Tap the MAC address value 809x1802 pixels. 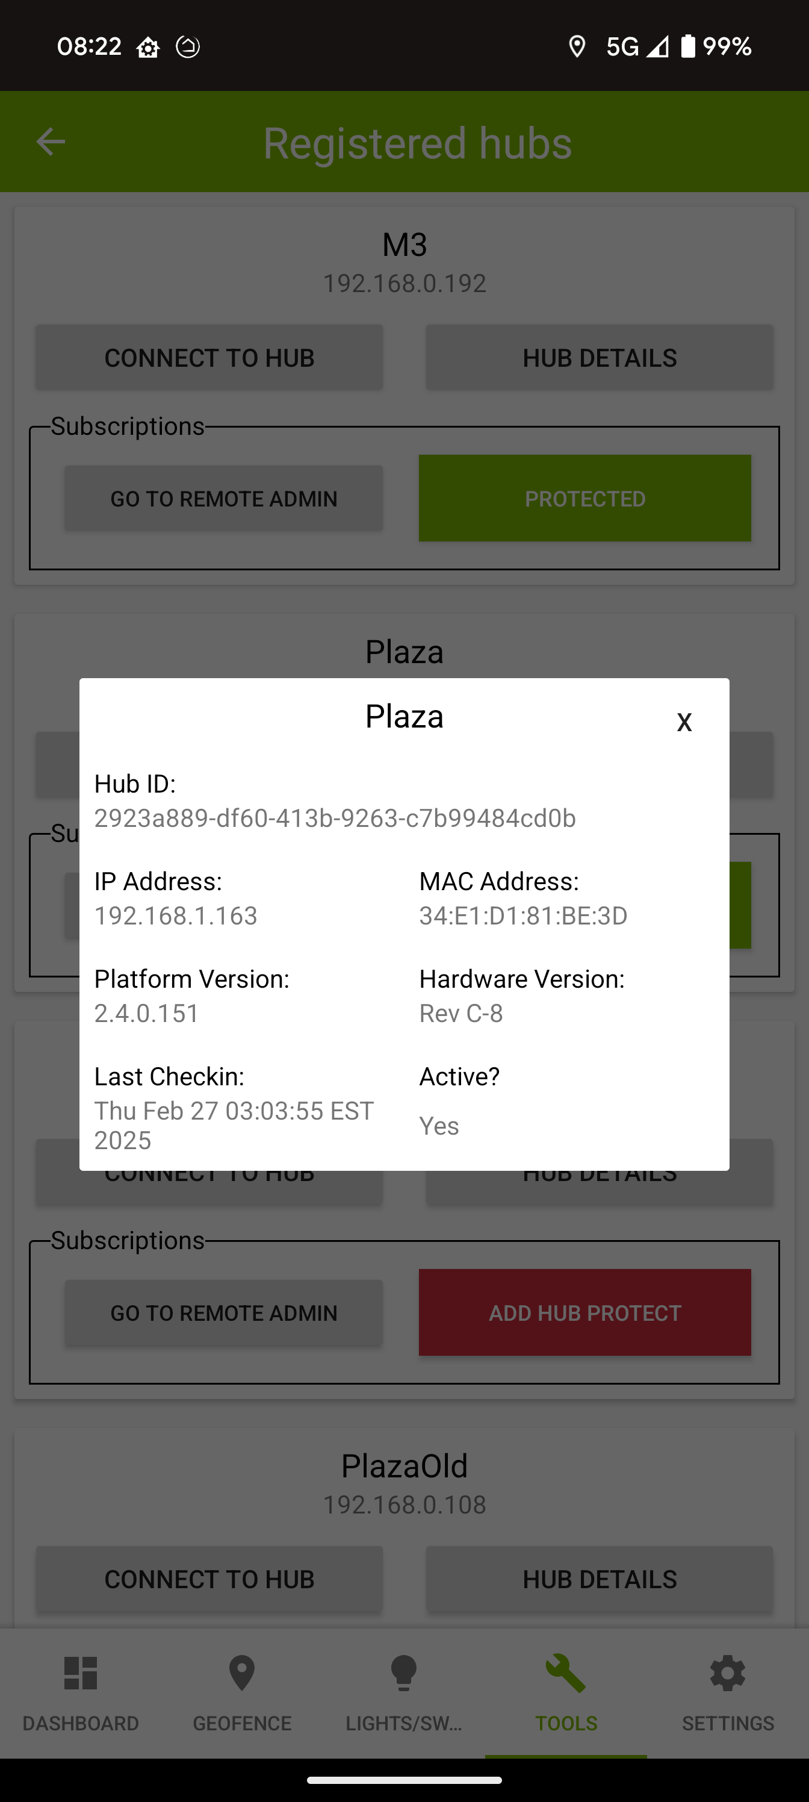(523, 915)
